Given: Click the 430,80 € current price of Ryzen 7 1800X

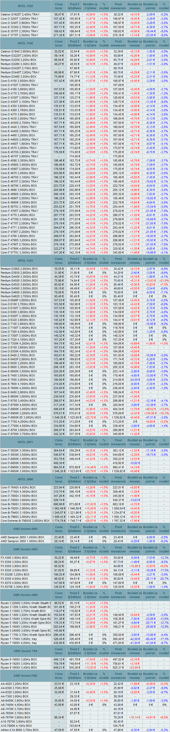Looking at the screenshot, I should tap(59, 643).
